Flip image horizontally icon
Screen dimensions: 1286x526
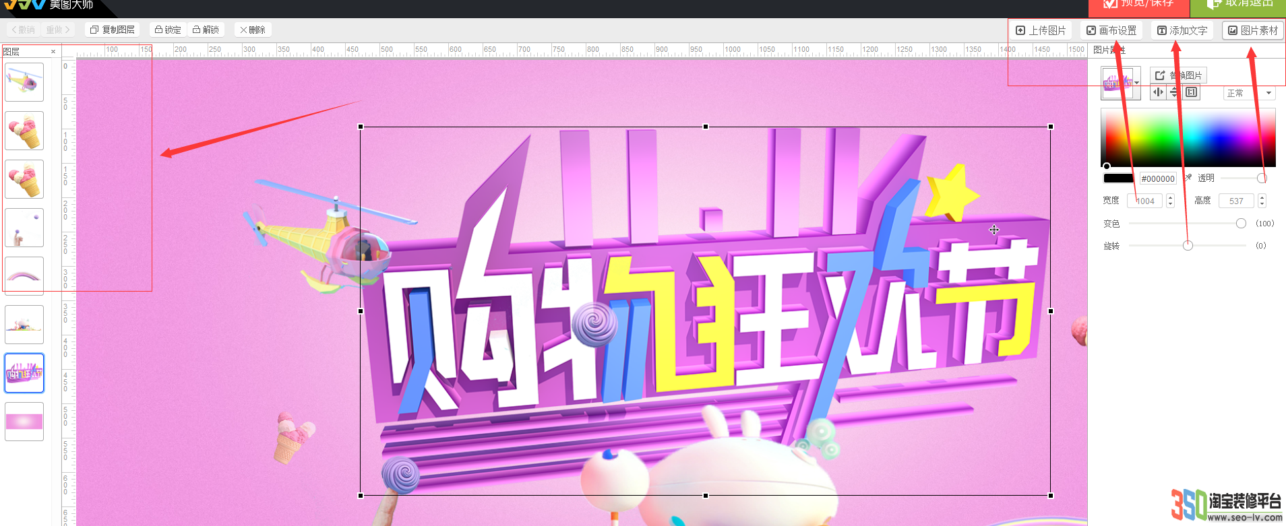pyautogui.click(x=1158, y=92)
